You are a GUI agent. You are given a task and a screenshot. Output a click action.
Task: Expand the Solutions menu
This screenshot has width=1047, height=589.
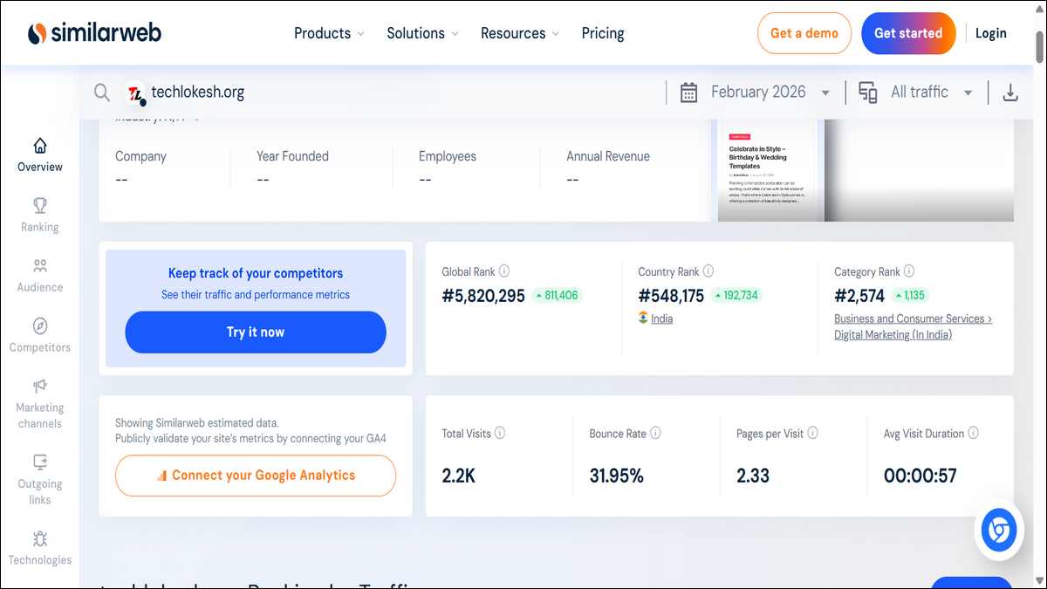422,33
